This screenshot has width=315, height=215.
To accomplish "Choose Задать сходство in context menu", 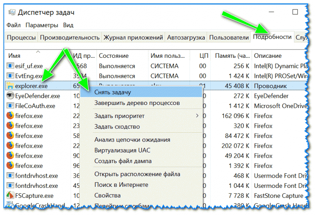I will (141, 127).
